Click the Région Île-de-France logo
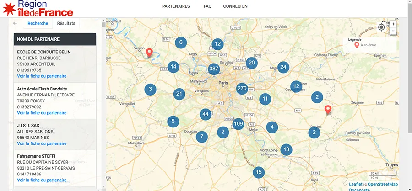Image resolution: width=412 pixels, height=191 pixels. (x=38, y=8)
